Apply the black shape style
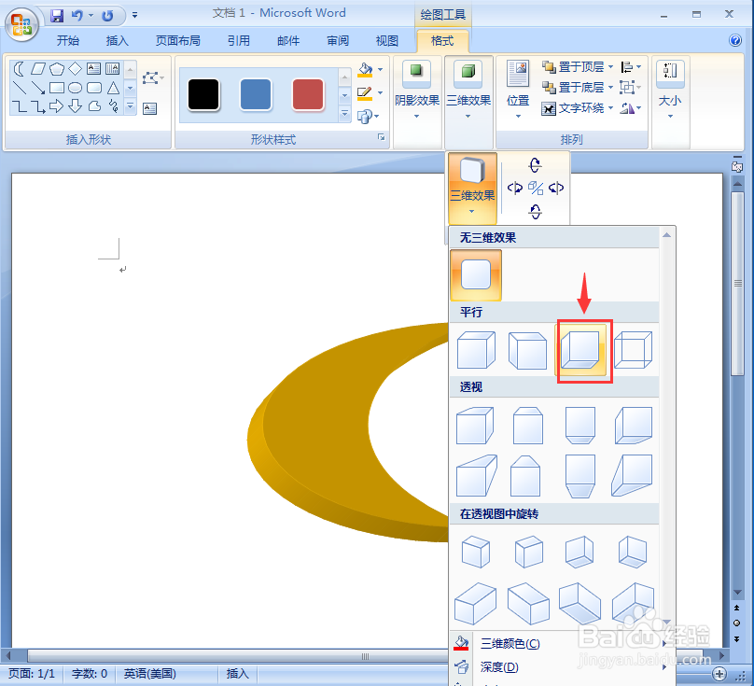 pyautogui.click(x=203, y=95)
